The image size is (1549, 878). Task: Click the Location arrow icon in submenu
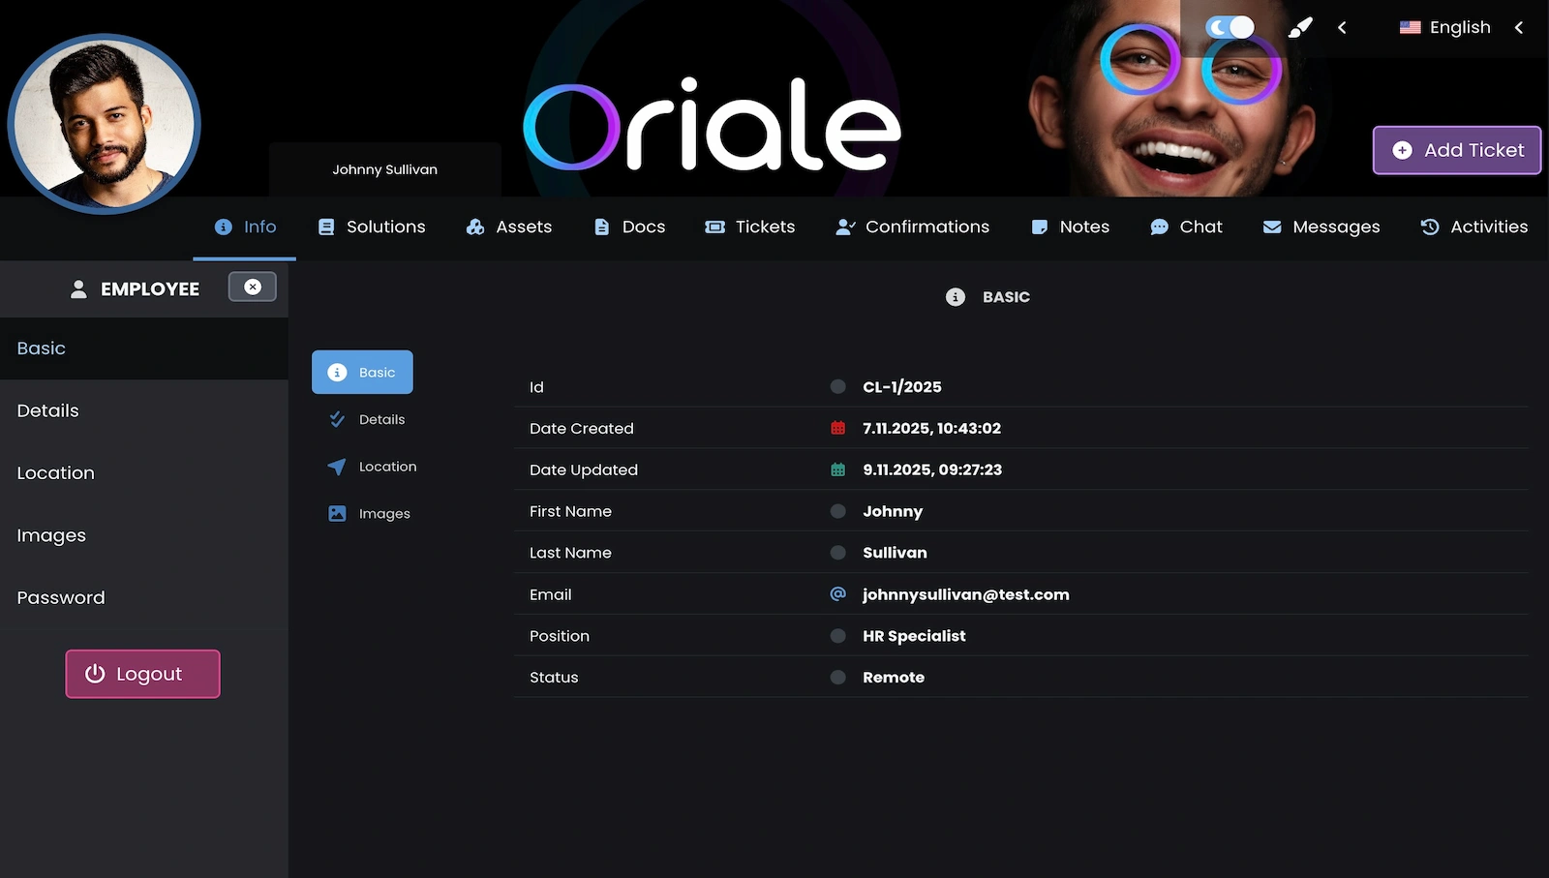click(x=337, y=467)
